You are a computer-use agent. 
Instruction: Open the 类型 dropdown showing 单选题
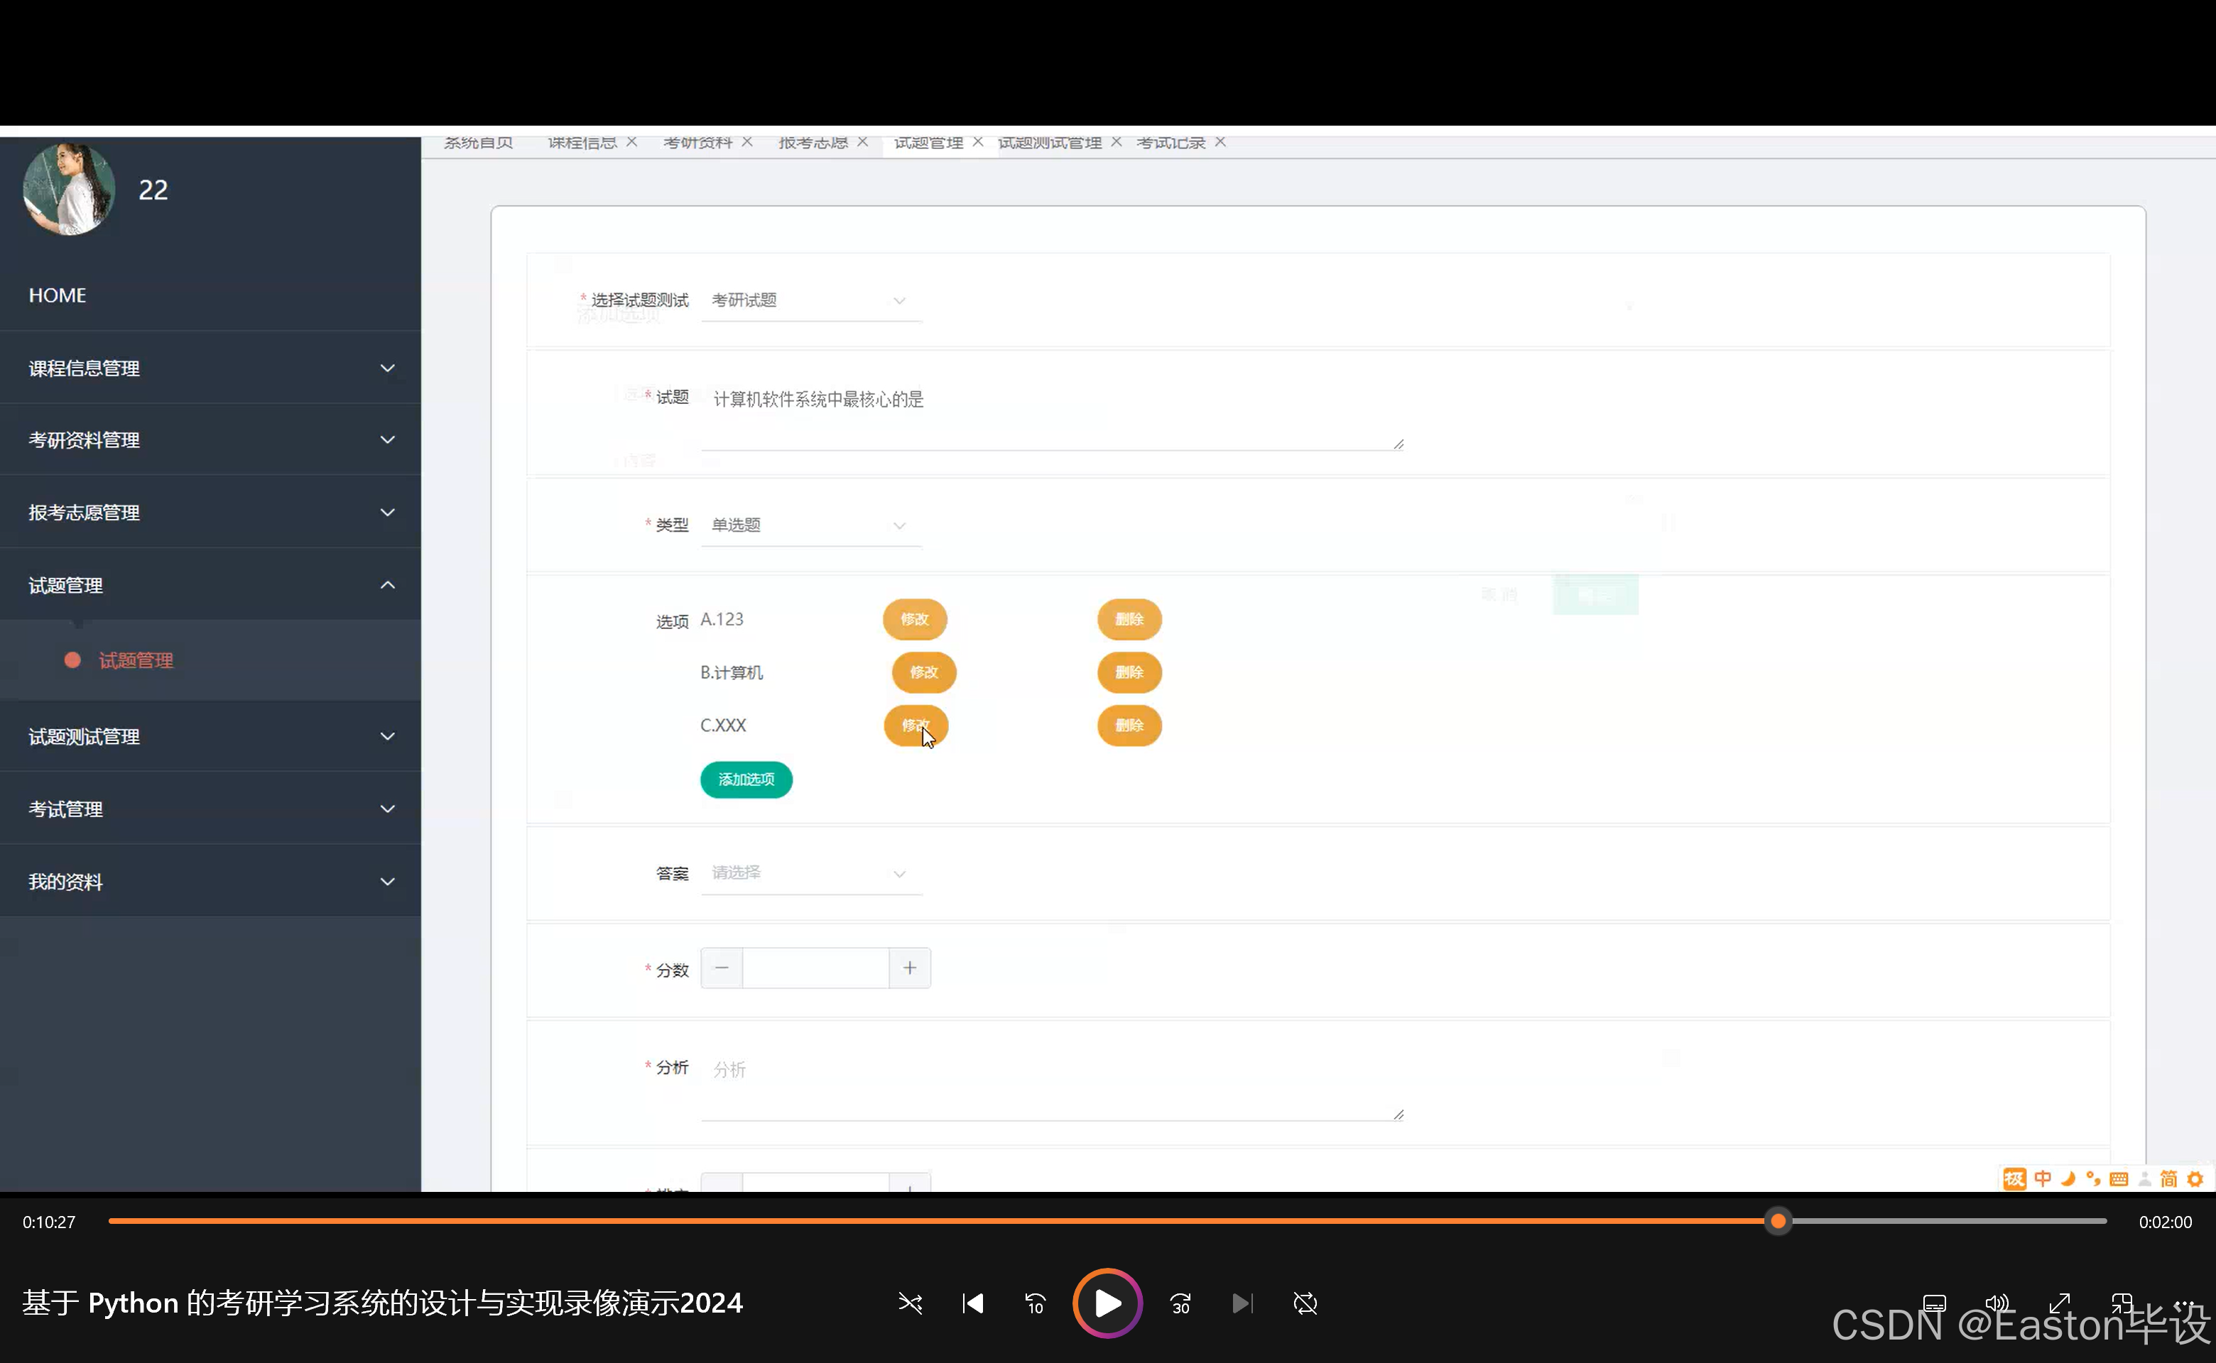click(811, 525)
